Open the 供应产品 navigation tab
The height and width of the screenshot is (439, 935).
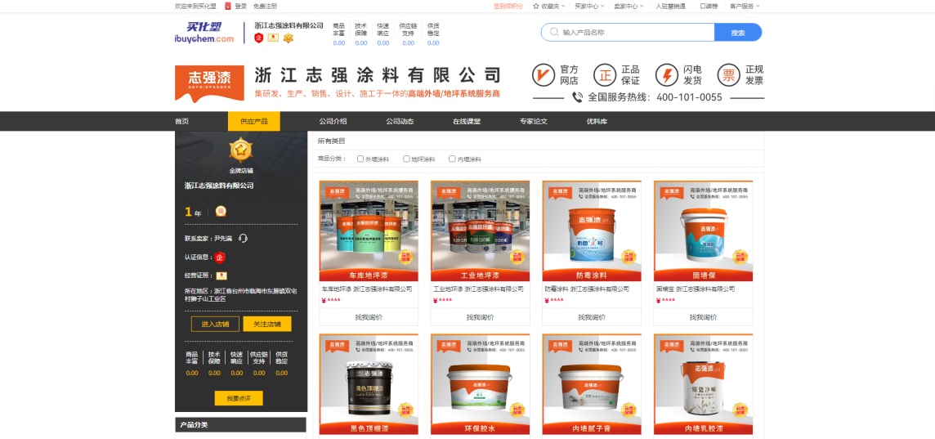coord(254,121)
